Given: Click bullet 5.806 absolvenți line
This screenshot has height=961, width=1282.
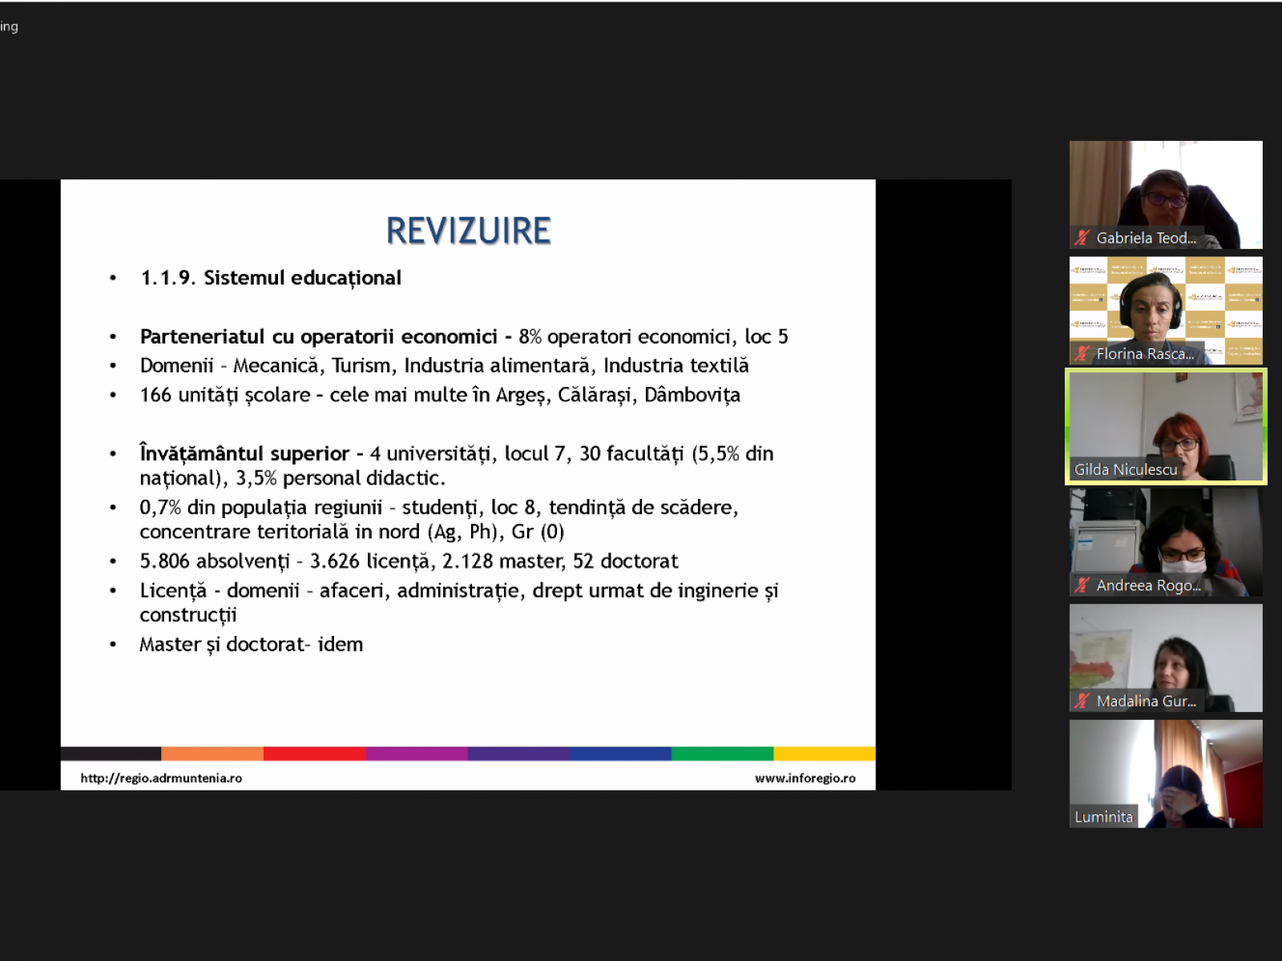Looking at the screenshot, I should pos(409,561).
